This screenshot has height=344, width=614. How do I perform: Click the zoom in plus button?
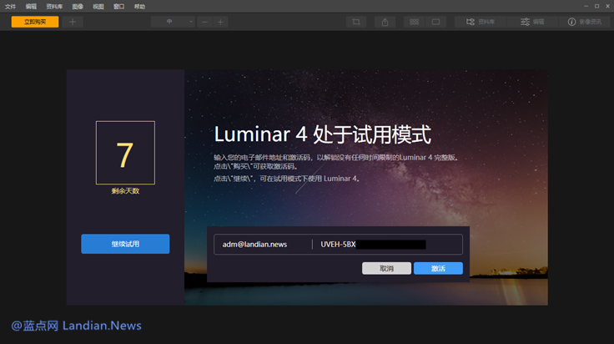pyautogui.click(x=220, y=22)
